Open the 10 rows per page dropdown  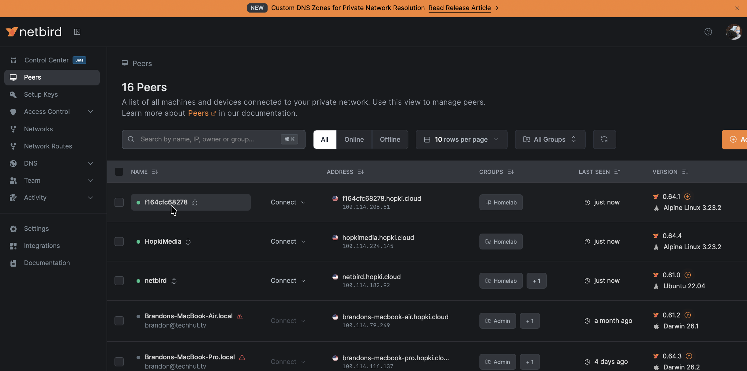coord(461,139)
